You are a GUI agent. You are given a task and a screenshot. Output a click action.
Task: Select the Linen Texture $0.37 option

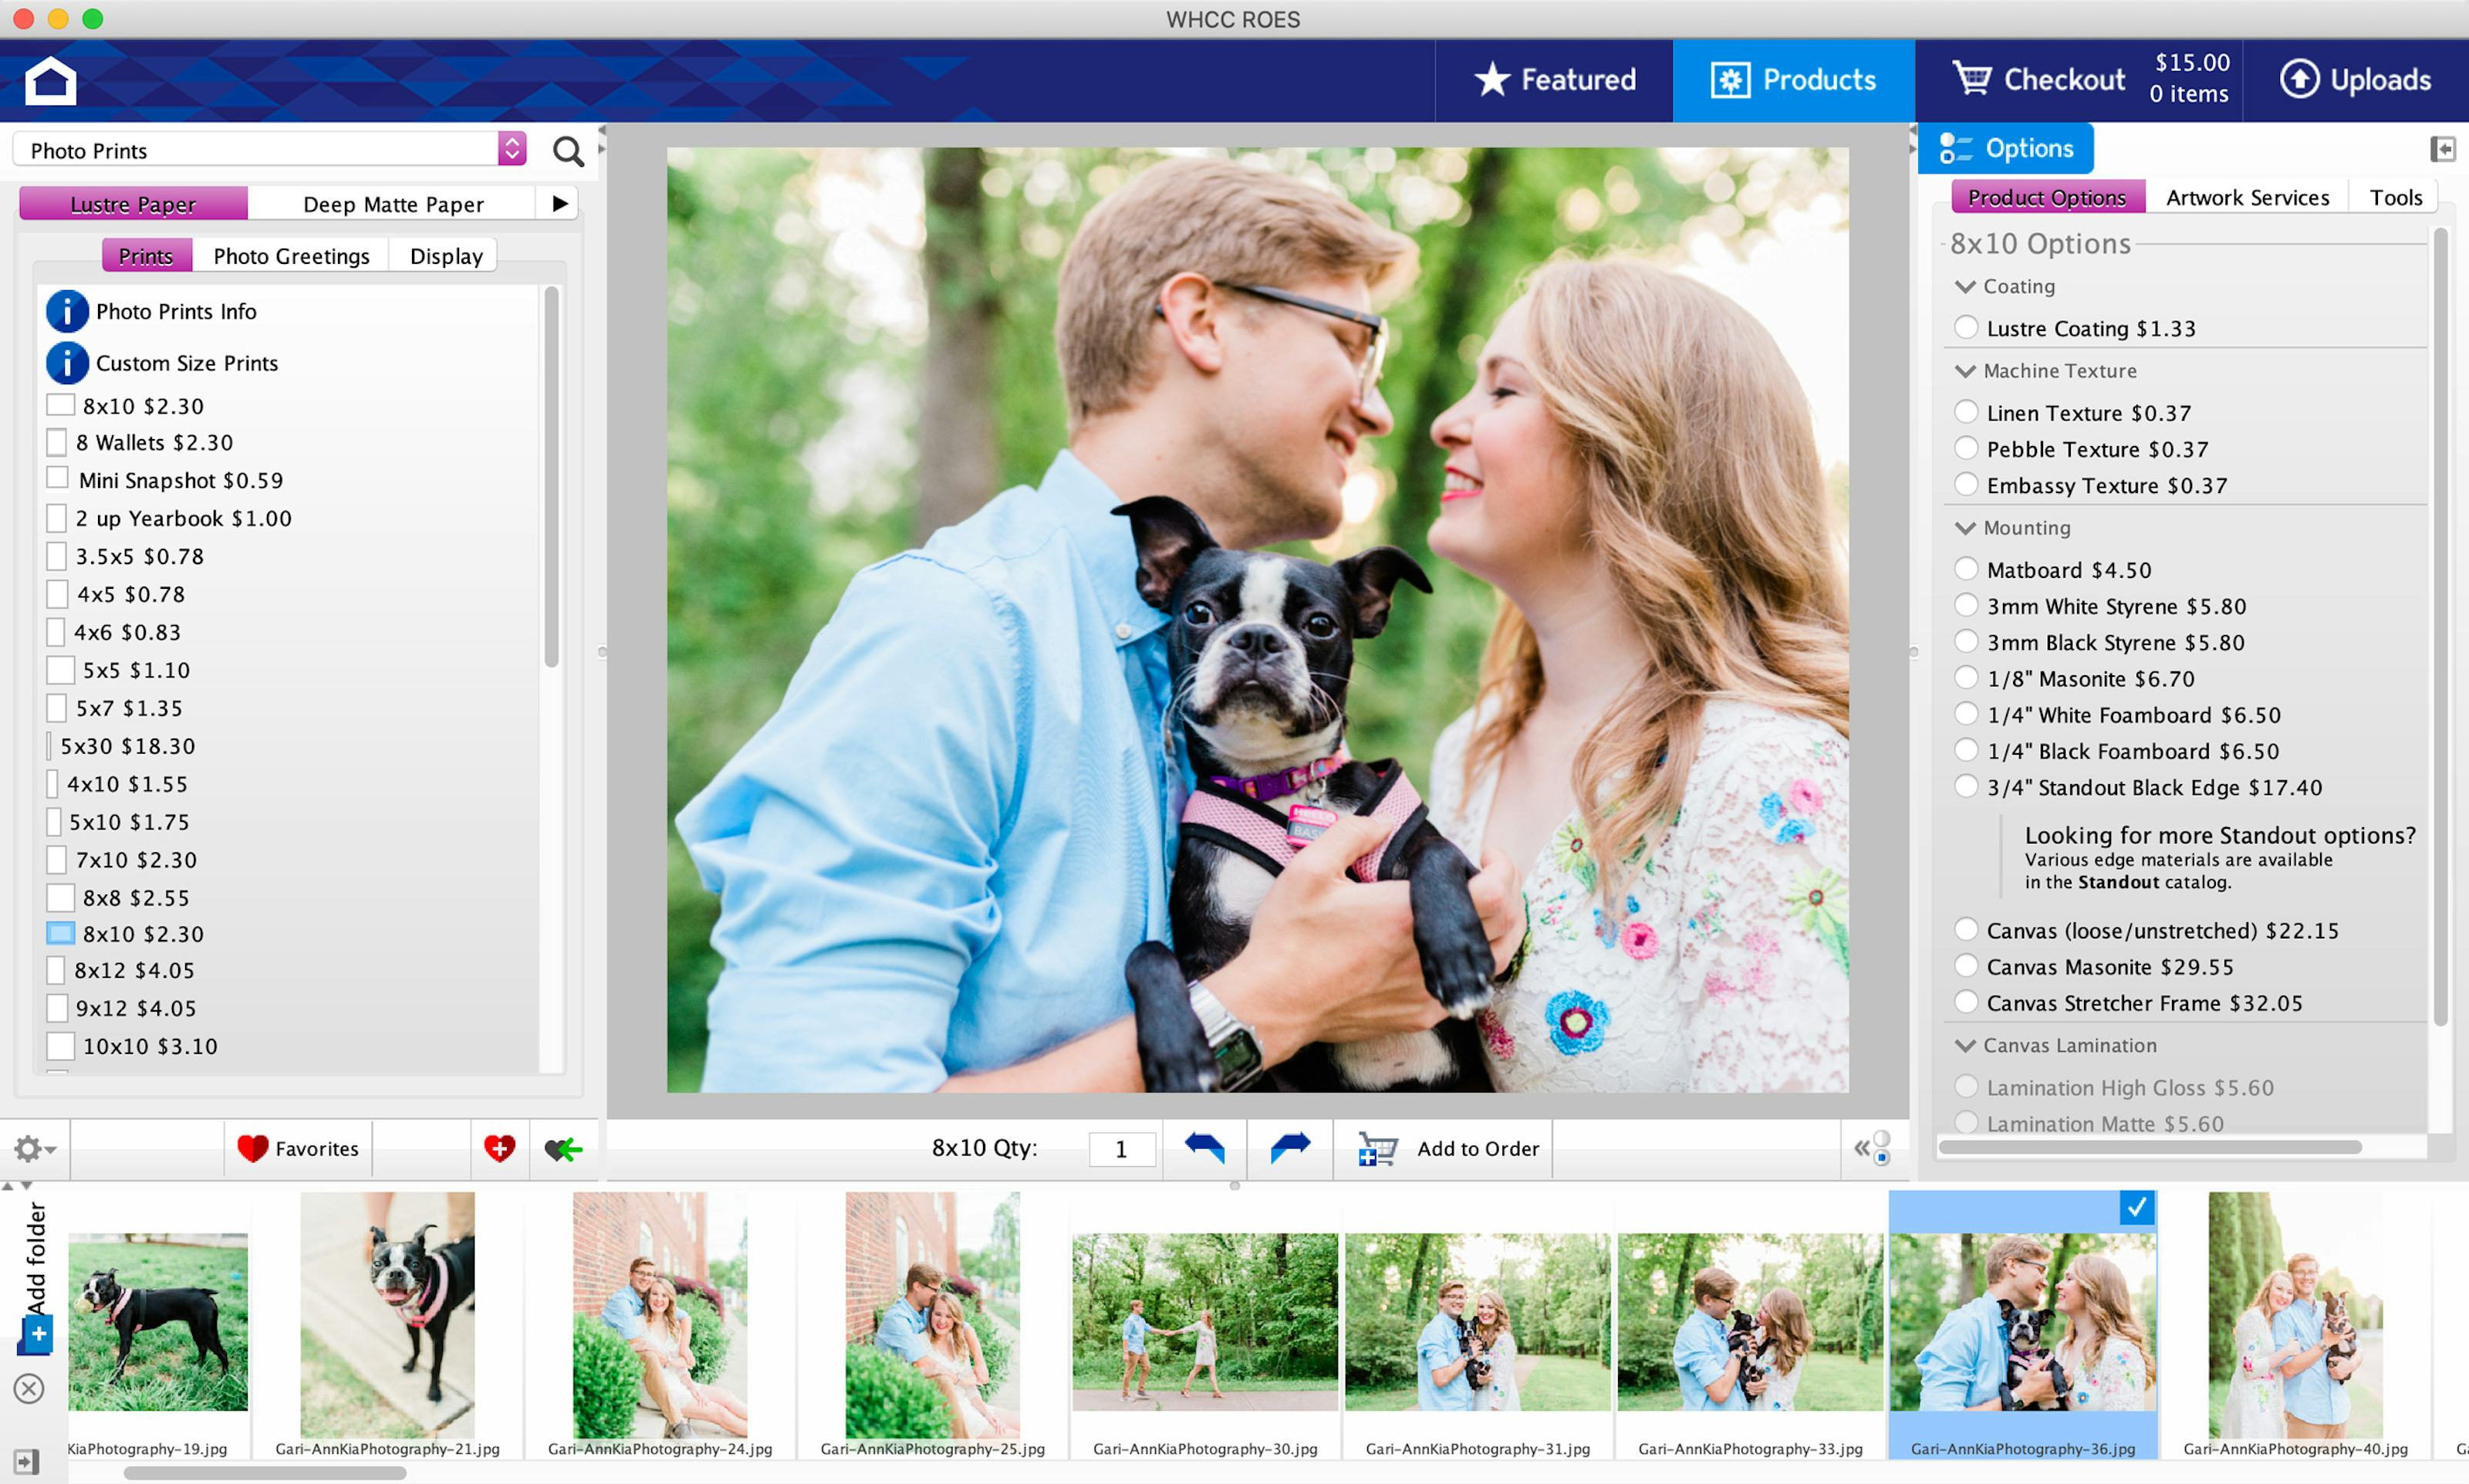pyautogui.click(x=1965, y=412)
